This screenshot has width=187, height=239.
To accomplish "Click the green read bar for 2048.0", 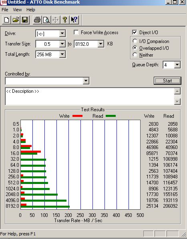I will pyautogui.click(x=39, y=195).
